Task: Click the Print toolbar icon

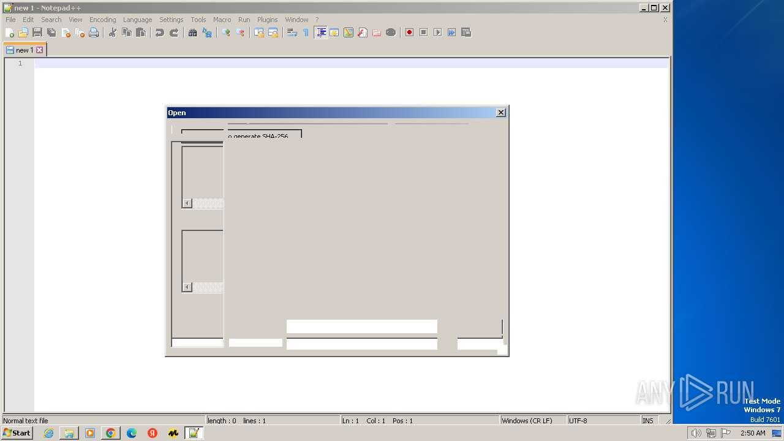Action: click(94, 32)
